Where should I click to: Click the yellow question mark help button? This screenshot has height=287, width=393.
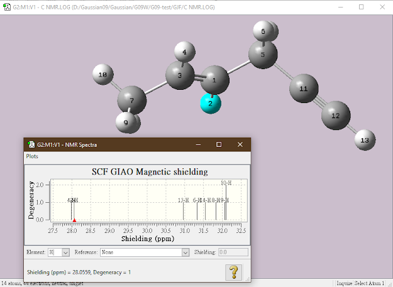click(233, 272)
